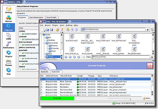This screenshot has height=109, width=158.
Task: Select track 5 The Green Mist row
Action: [96, 90]
